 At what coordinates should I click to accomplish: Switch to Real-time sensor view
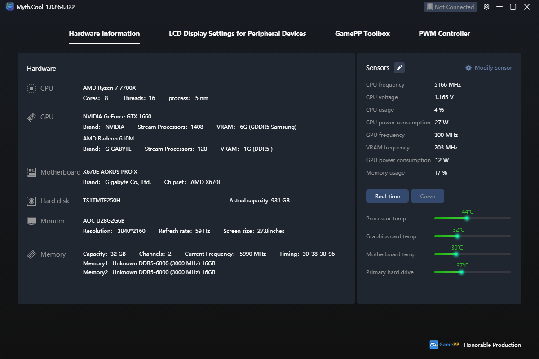tap(387, 196)
